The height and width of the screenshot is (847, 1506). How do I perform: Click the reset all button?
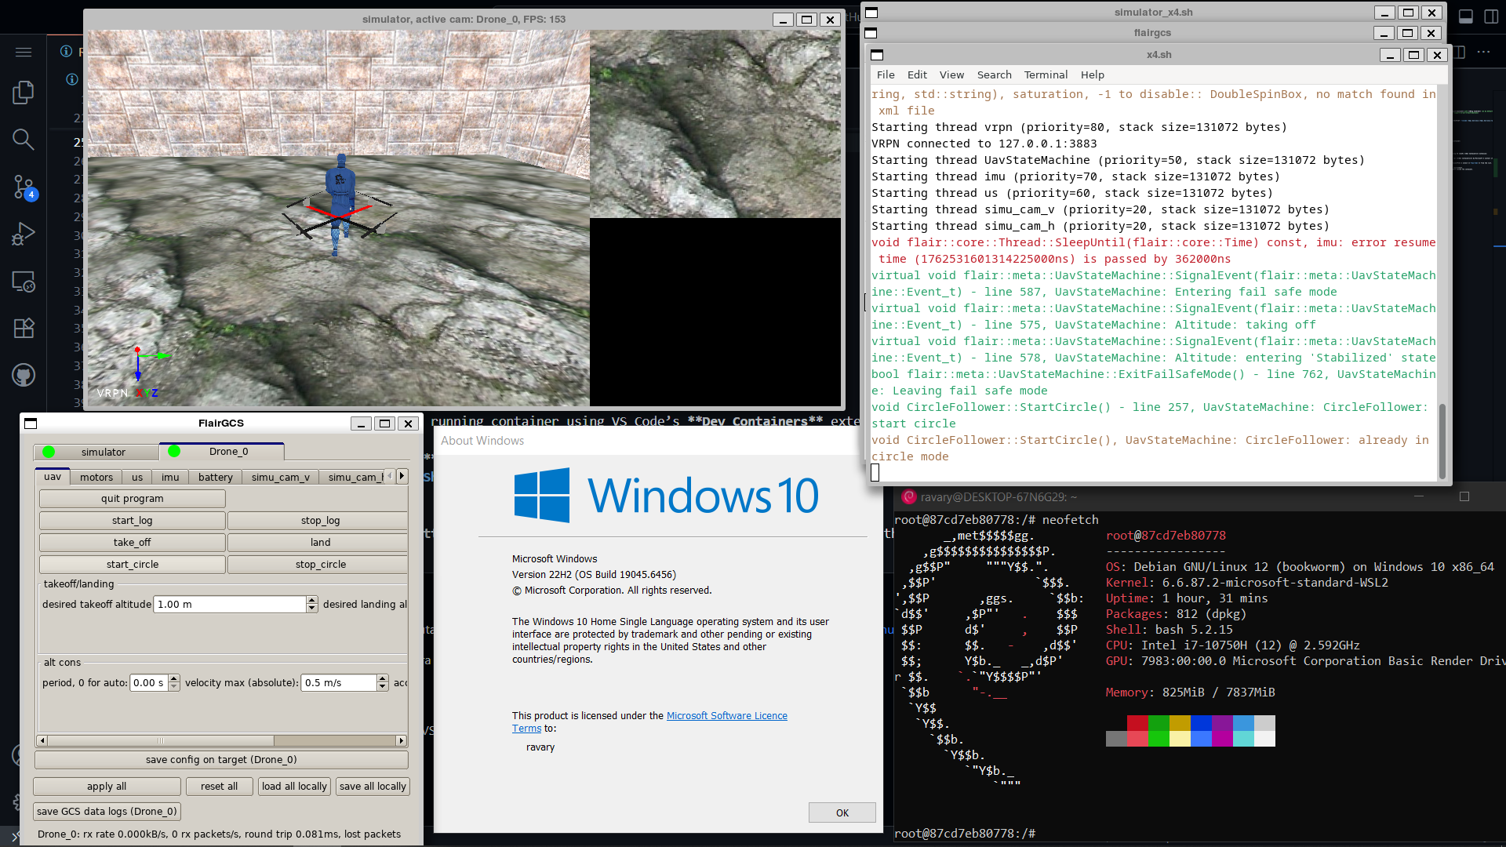219,787
